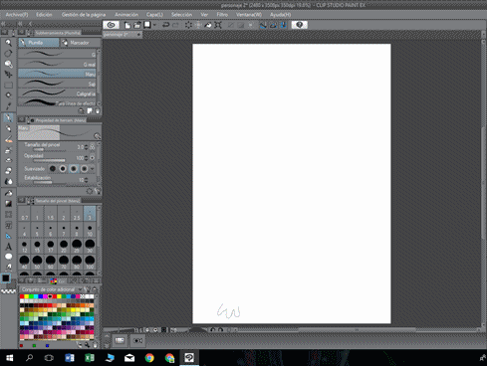Adjust Opacidad stepper arrows
This screenshot has width=487, height=366.
86,158
